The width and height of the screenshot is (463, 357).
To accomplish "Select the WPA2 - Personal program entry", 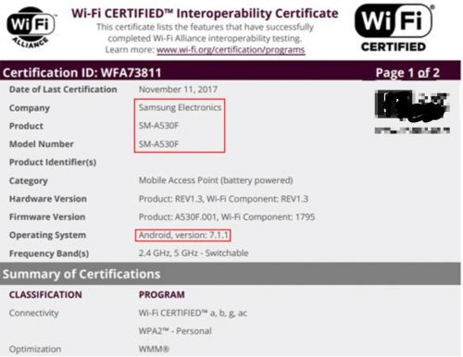I will point(175,331).
